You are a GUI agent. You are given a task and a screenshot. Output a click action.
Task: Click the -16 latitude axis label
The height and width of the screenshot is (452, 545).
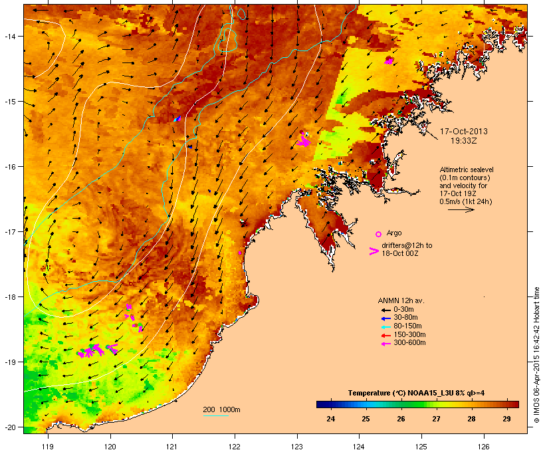click(x=9, y=167)
